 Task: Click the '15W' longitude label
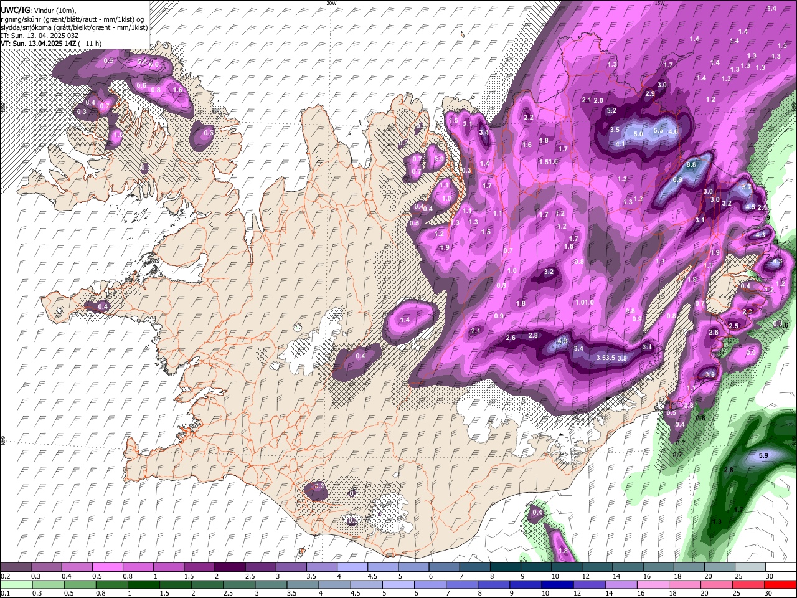point(660,3)
